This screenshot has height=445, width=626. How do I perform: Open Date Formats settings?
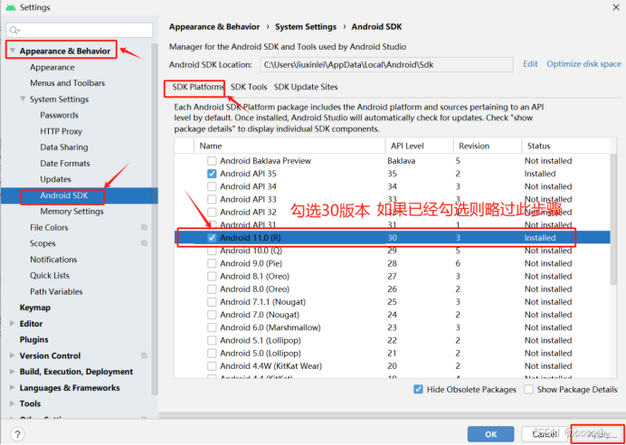[64, 163]
